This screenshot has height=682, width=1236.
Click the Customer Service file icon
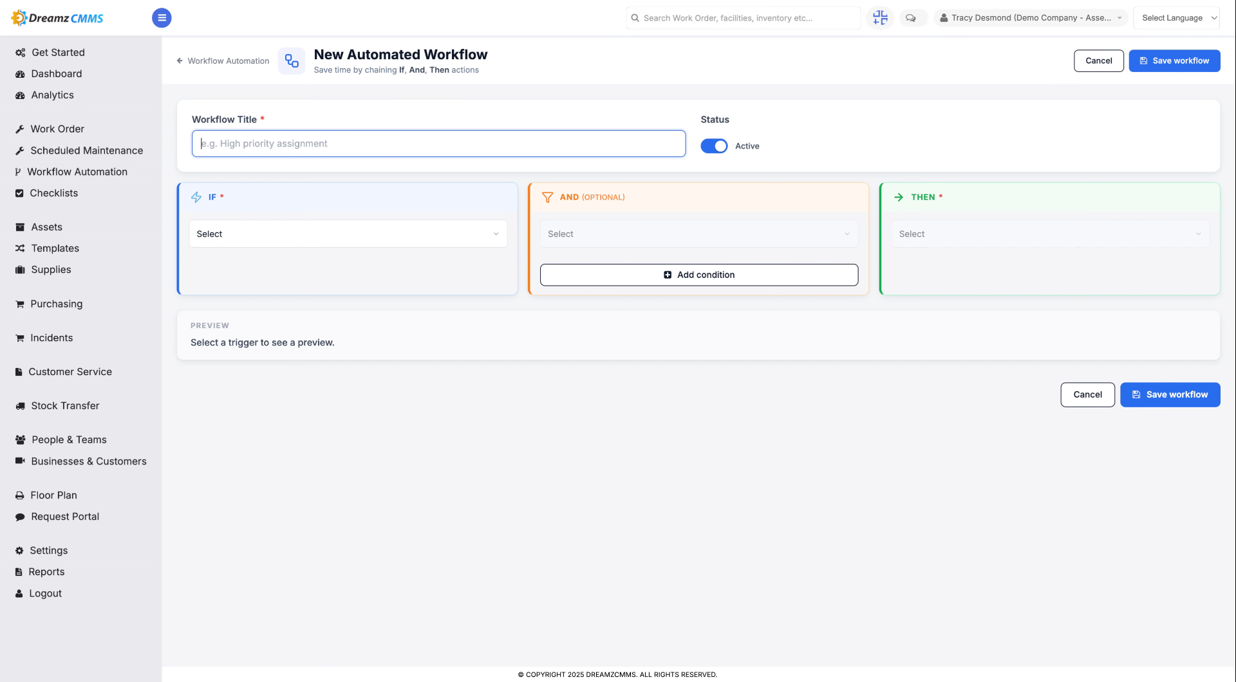coord(19,372)
